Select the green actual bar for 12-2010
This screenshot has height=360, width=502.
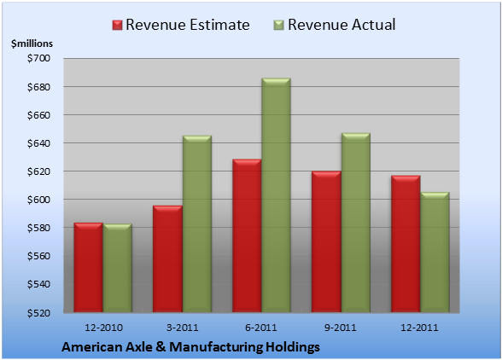pos(118,268)
